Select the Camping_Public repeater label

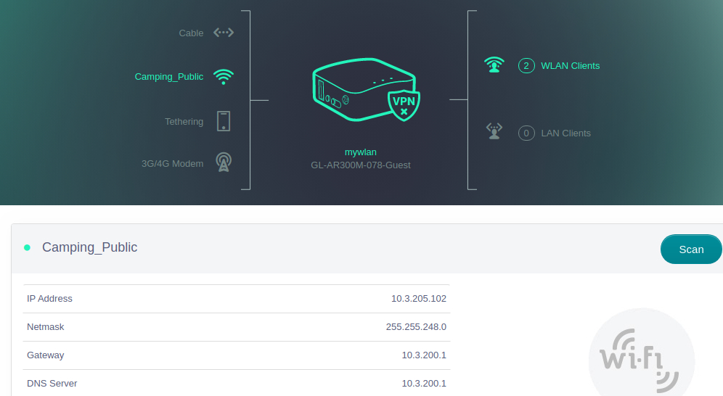169,77
